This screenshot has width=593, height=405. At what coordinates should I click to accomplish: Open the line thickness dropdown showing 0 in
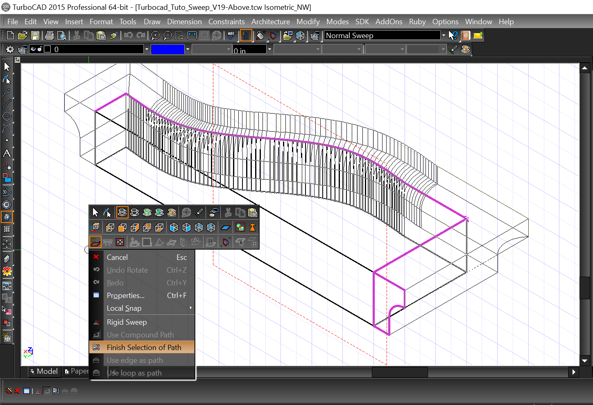pyautogui.click(x=269, y=49)
